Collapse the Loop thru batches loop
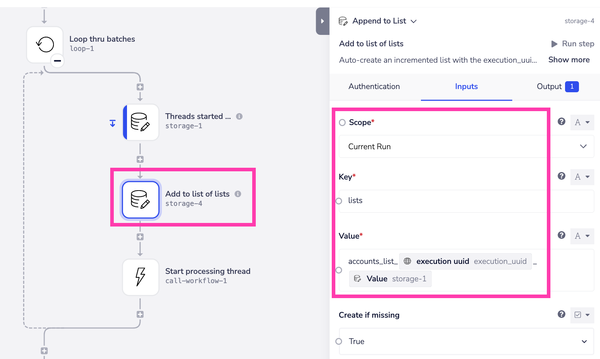This screenshot has width=600, height=359. (x=57, y=61)
